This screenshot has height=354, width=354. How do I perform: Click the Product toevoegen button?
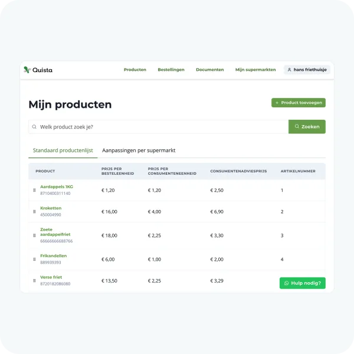(299, 103)
